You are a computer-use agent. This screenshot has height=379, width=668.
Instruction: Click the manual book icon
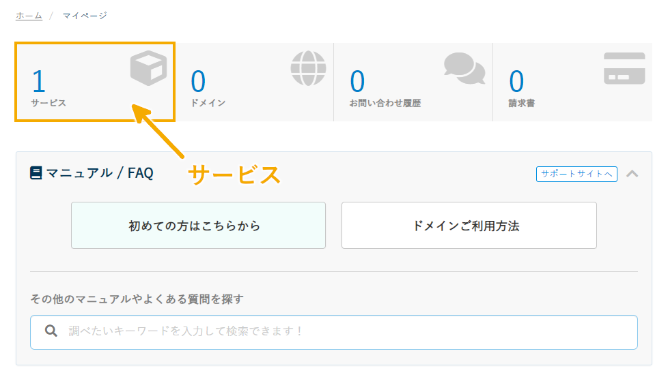click(x=36, y=173)
